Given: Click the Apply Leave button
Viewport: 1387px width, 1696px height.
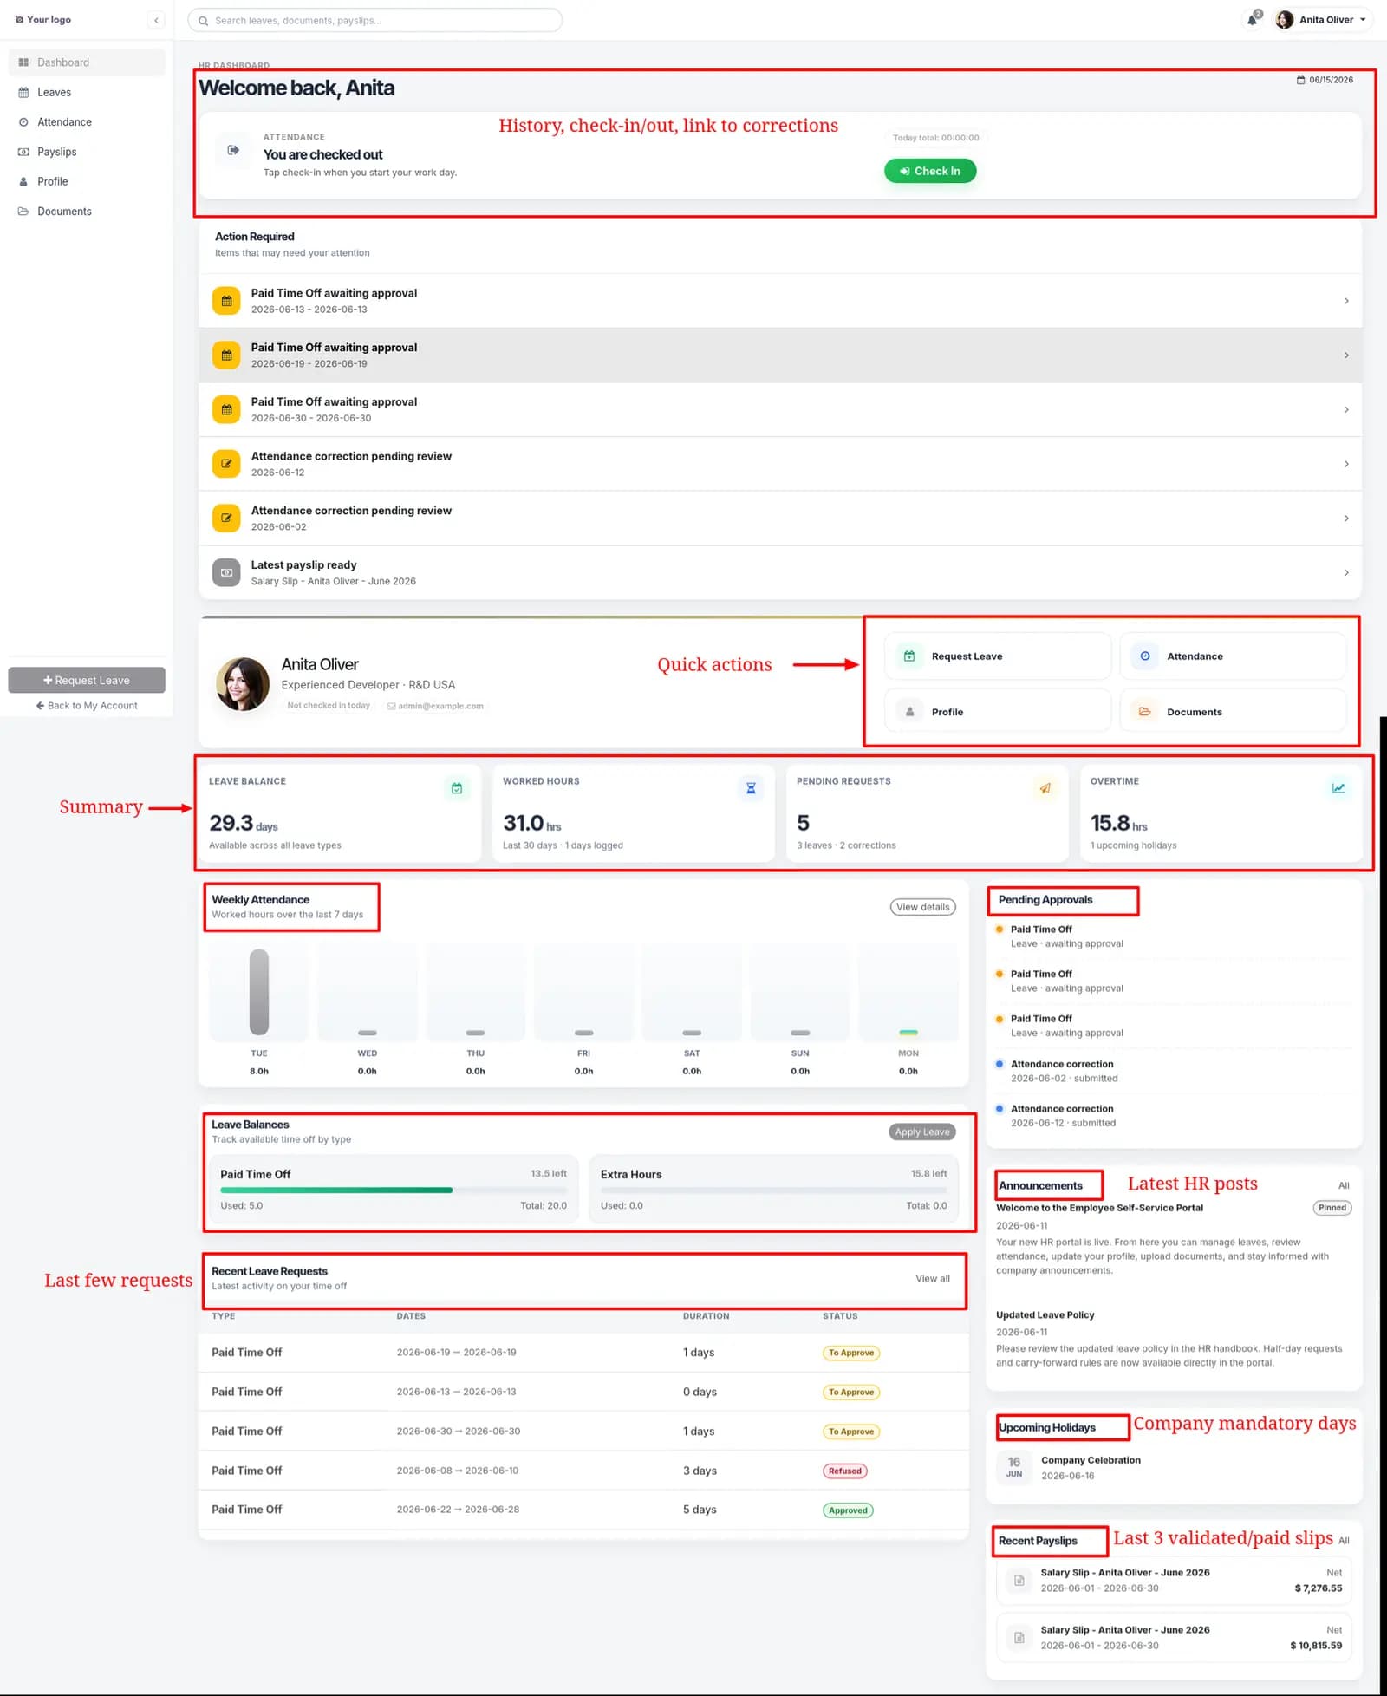Looking at the screenshot, I should coord(922,1132).
